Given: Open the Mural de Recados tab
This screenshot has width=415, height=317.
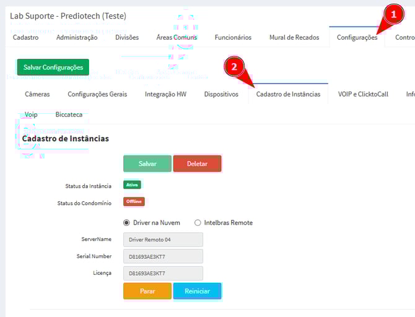Looking at the screenshot, I should click(x=294, y=37).
